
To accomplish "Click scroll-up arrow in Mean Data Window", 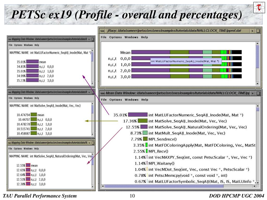I will (258, 106).
